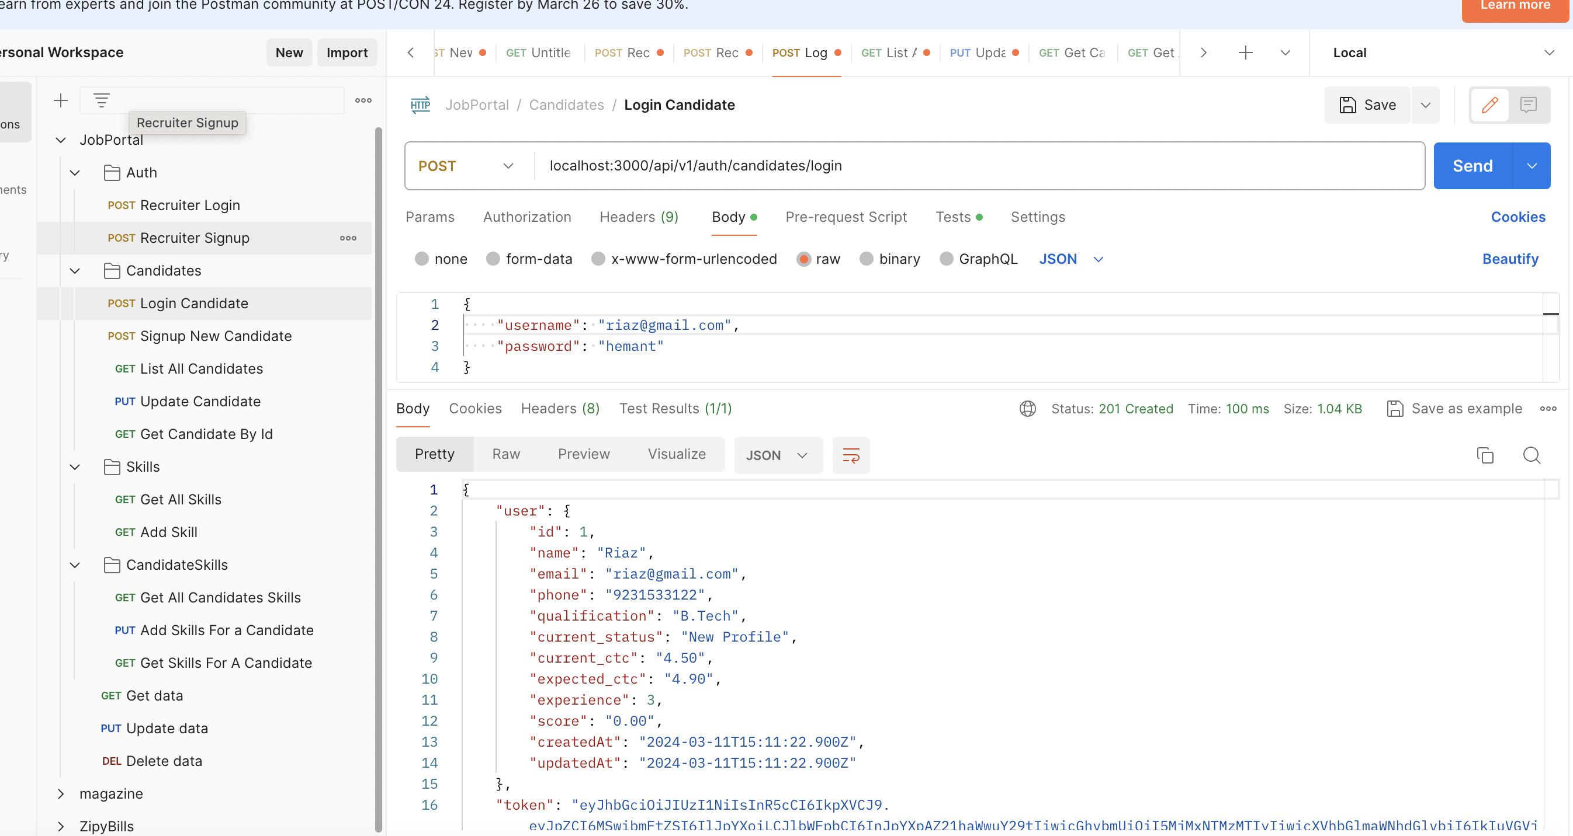This screenshot has height=836, width=1573.
Task: Click the copy response body icon
Action: [1484, 455]
